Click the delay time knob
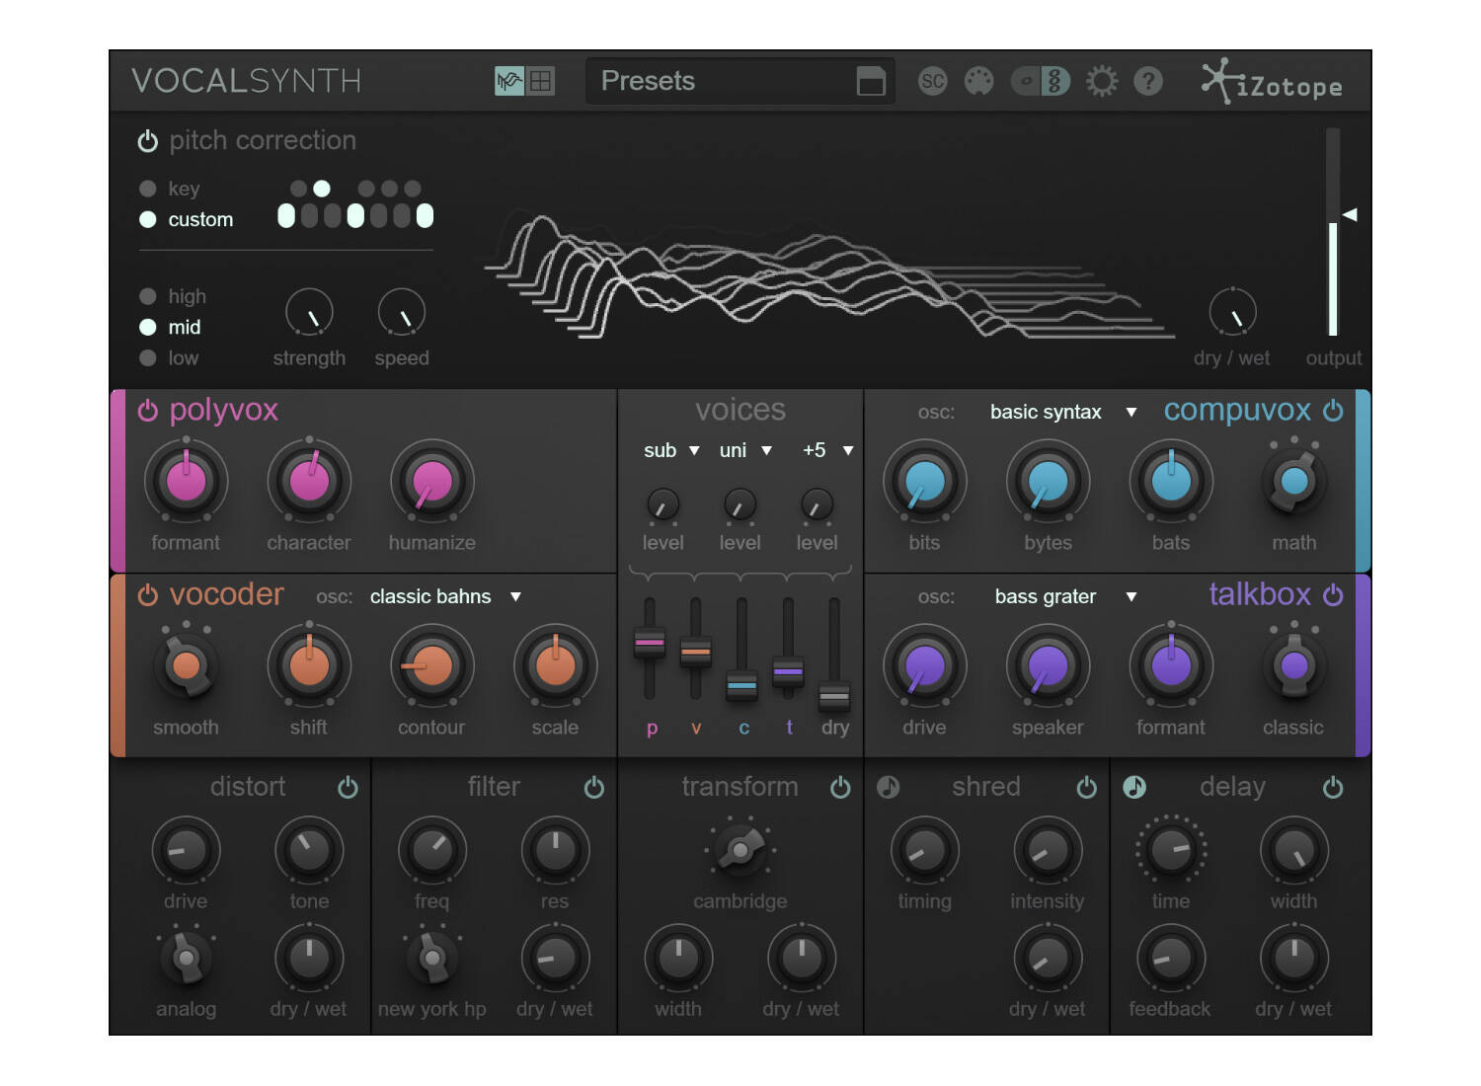1481x1086 pixels. pos(1171,850)
